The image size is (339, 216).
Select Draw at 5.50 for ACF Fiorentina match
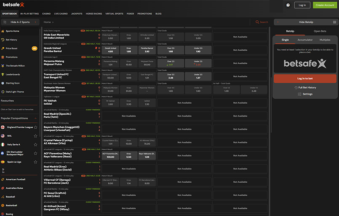point(128,156)
